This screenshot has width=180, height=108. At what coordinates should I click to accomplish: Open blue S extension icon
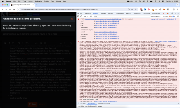pos(145,9)
